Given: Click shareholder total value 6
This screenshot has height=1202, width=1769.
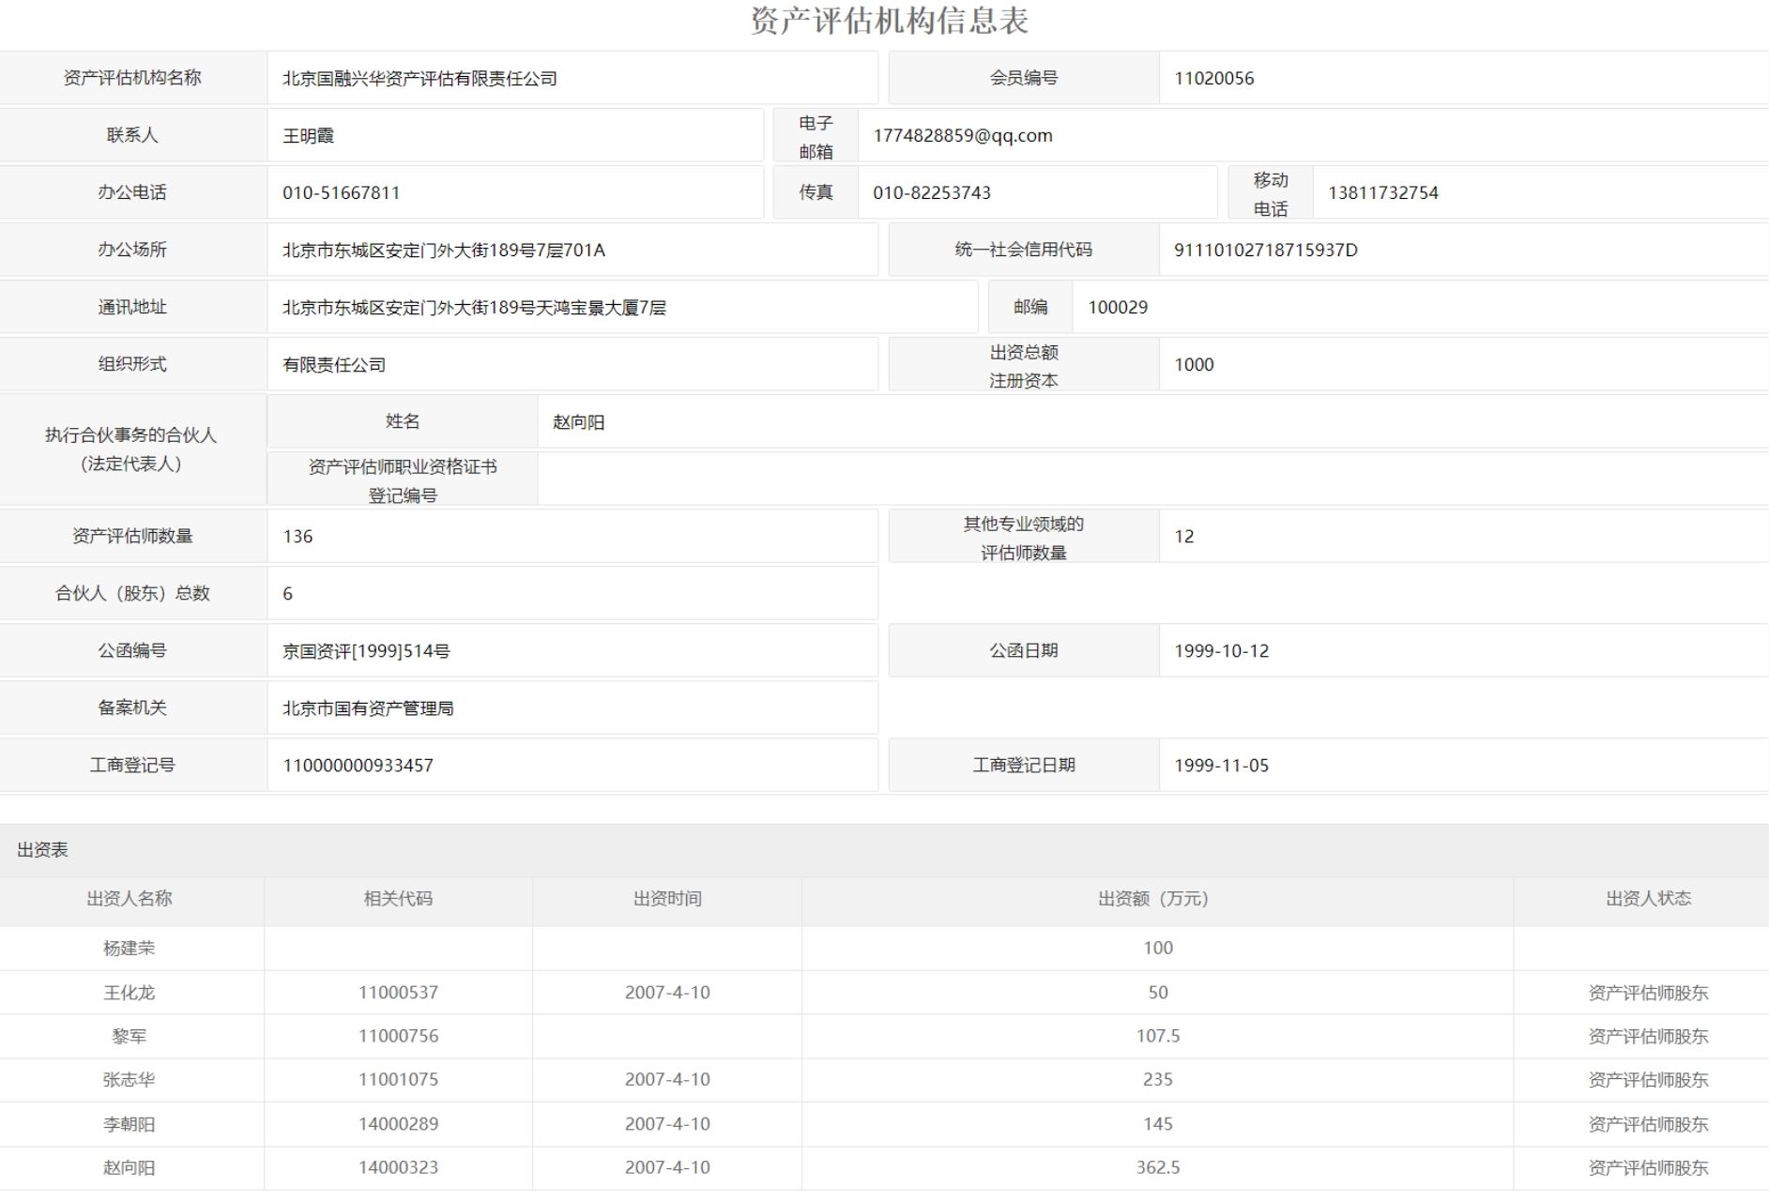Looking at the screenshot, I should click(287, 594).
